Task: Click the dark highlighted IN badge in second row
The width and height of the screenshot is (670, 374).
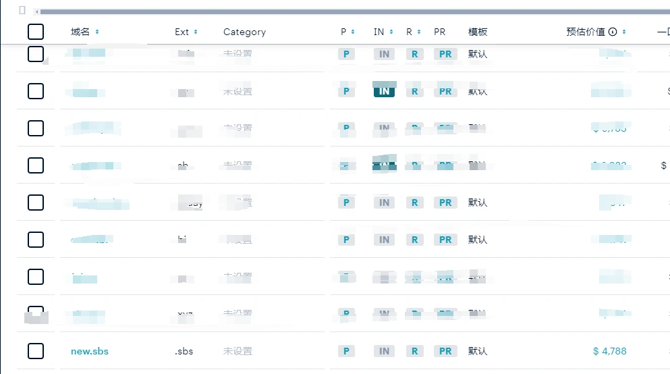Action: [384, 91]
